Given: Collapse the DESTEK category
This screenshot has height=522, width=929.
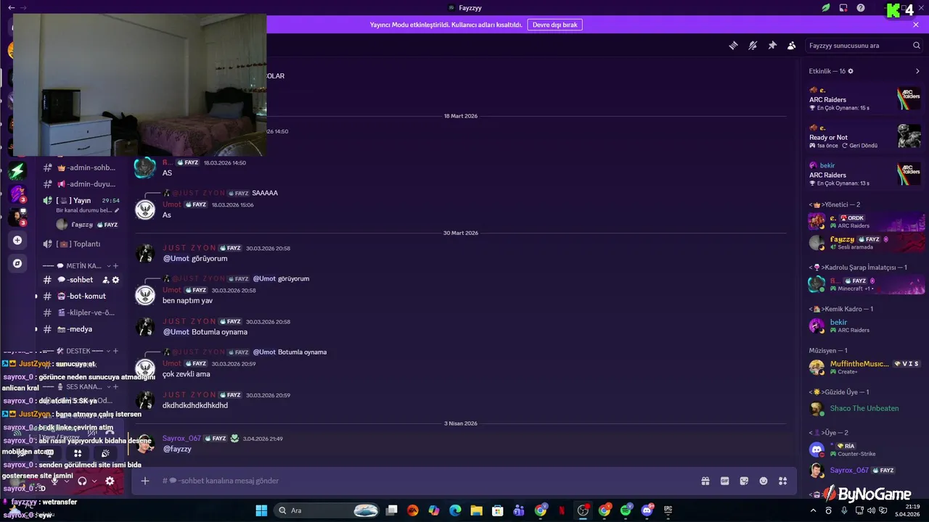Looking at the screenshot, I should (75, 351).
